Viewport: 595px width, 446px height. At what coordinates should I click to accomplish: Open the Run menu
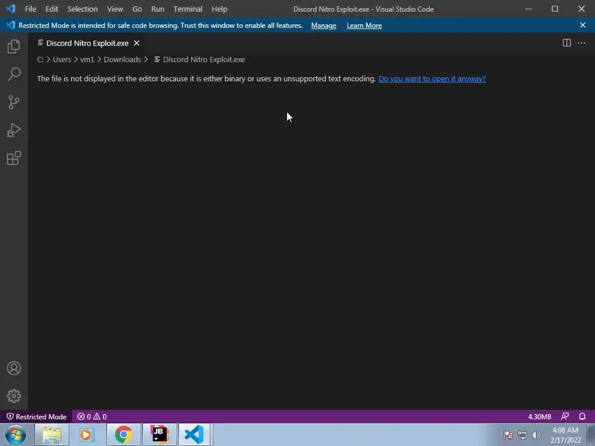157,9
